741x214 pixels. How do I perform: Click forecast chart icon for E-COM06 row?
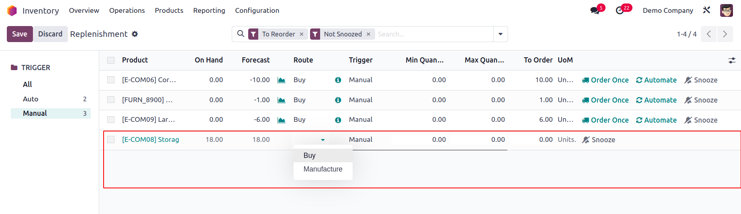282,80
